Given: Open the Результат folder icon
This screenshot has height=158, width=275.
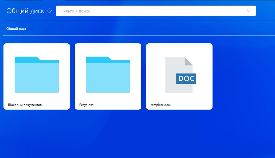Looking at the screenshot, I should point(108,77).
